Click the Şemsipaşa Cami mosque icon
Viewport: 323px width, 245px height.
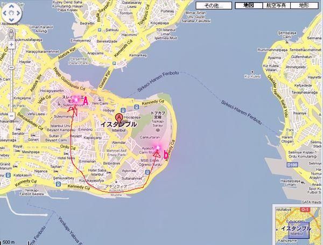(287, 41)
